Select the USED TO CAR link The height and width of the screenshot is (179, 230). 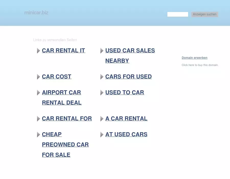click(x=124, y=93)
